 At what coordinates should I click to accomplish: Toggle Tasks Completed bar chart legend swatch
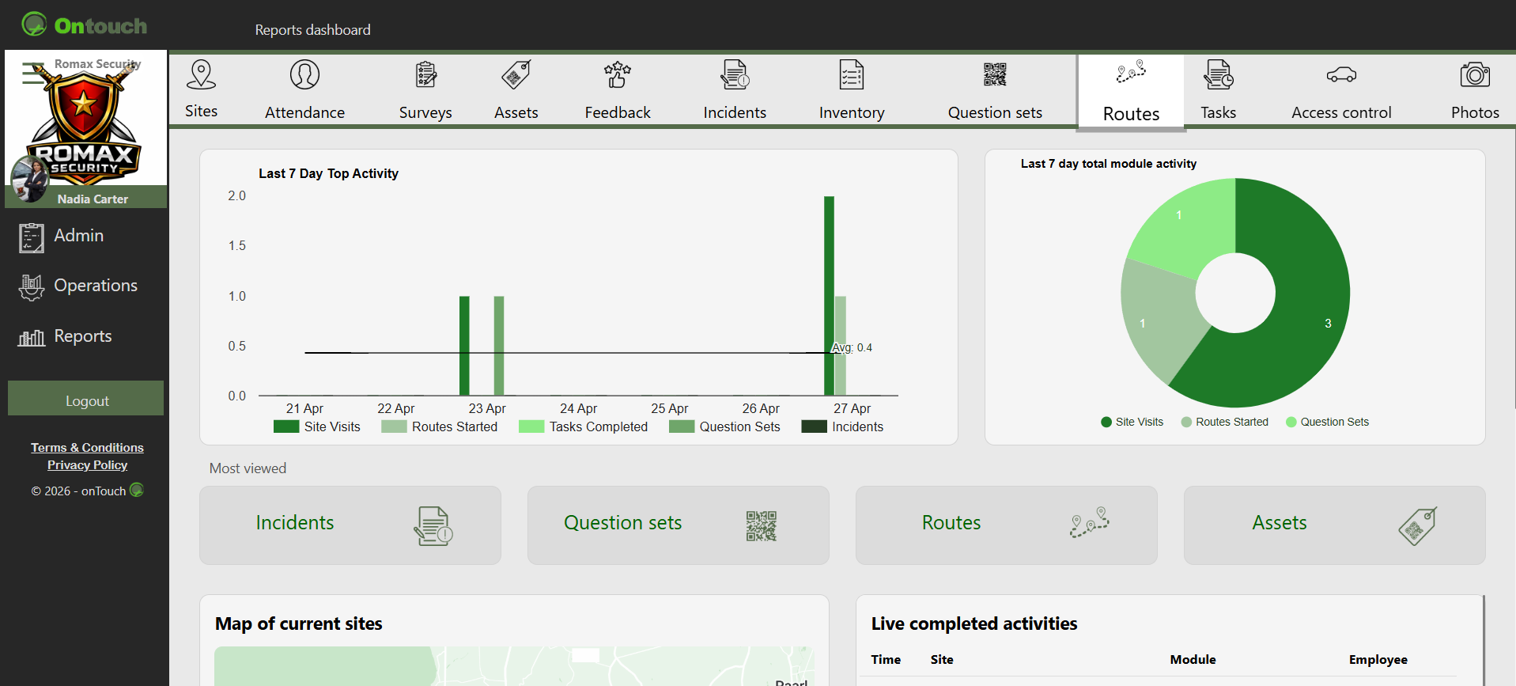click(x=531, y=426)
